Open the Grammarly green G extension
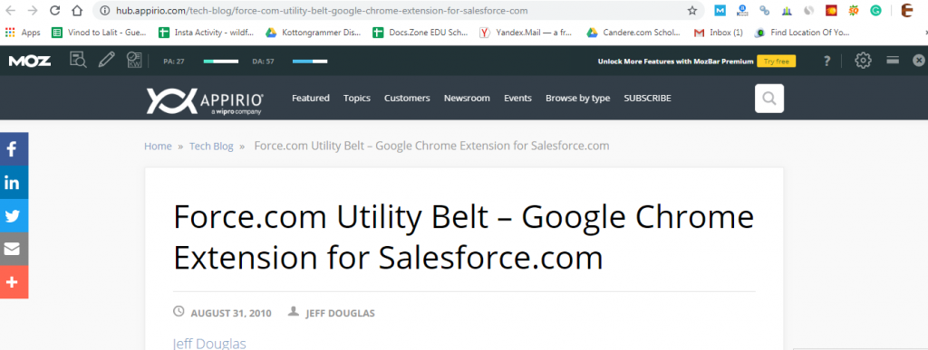This screenshot has height=350, width=928. tap(875, 11)
